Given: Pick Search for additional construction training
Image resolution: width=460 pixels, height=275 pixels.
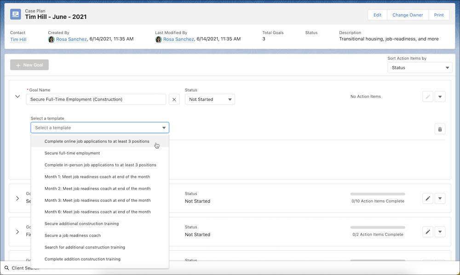Looking at the screenshot, I should tap(100, 247).
